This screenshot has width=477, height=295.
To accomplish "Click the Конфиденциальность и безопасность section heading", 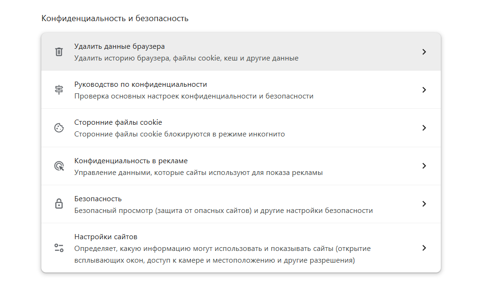I will tap(115, 18).
